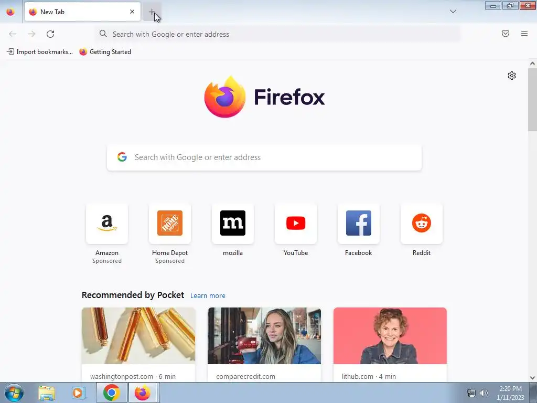Click the vertical scrollbar thumb
The height and width of the screenshot is (403, 537).
tap(532, 99)
